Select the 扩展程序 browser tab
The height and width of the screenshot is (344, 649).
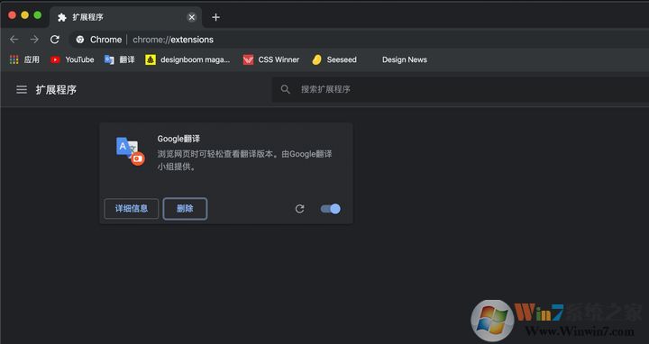126,17
